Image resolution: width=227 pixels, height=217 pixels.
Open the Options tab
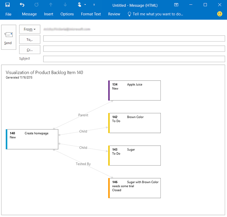pyautogui.click(x=67, y=14)
